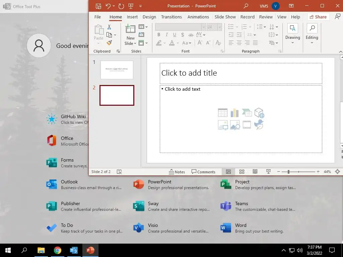The height and width of the screenshot is (257, 343).
Task: Toggle Strikethrough formatting
Action: click(191, 35)
